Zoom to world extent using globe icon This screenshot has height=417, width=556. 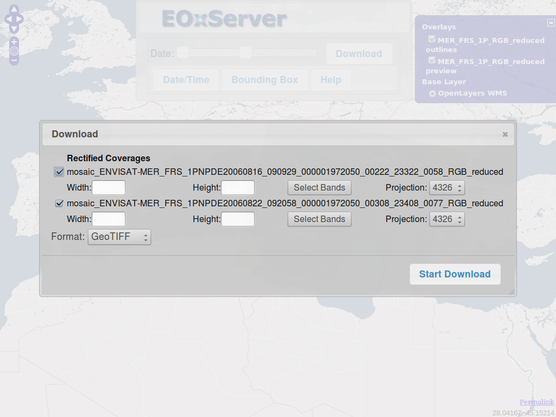click(14, 51)
